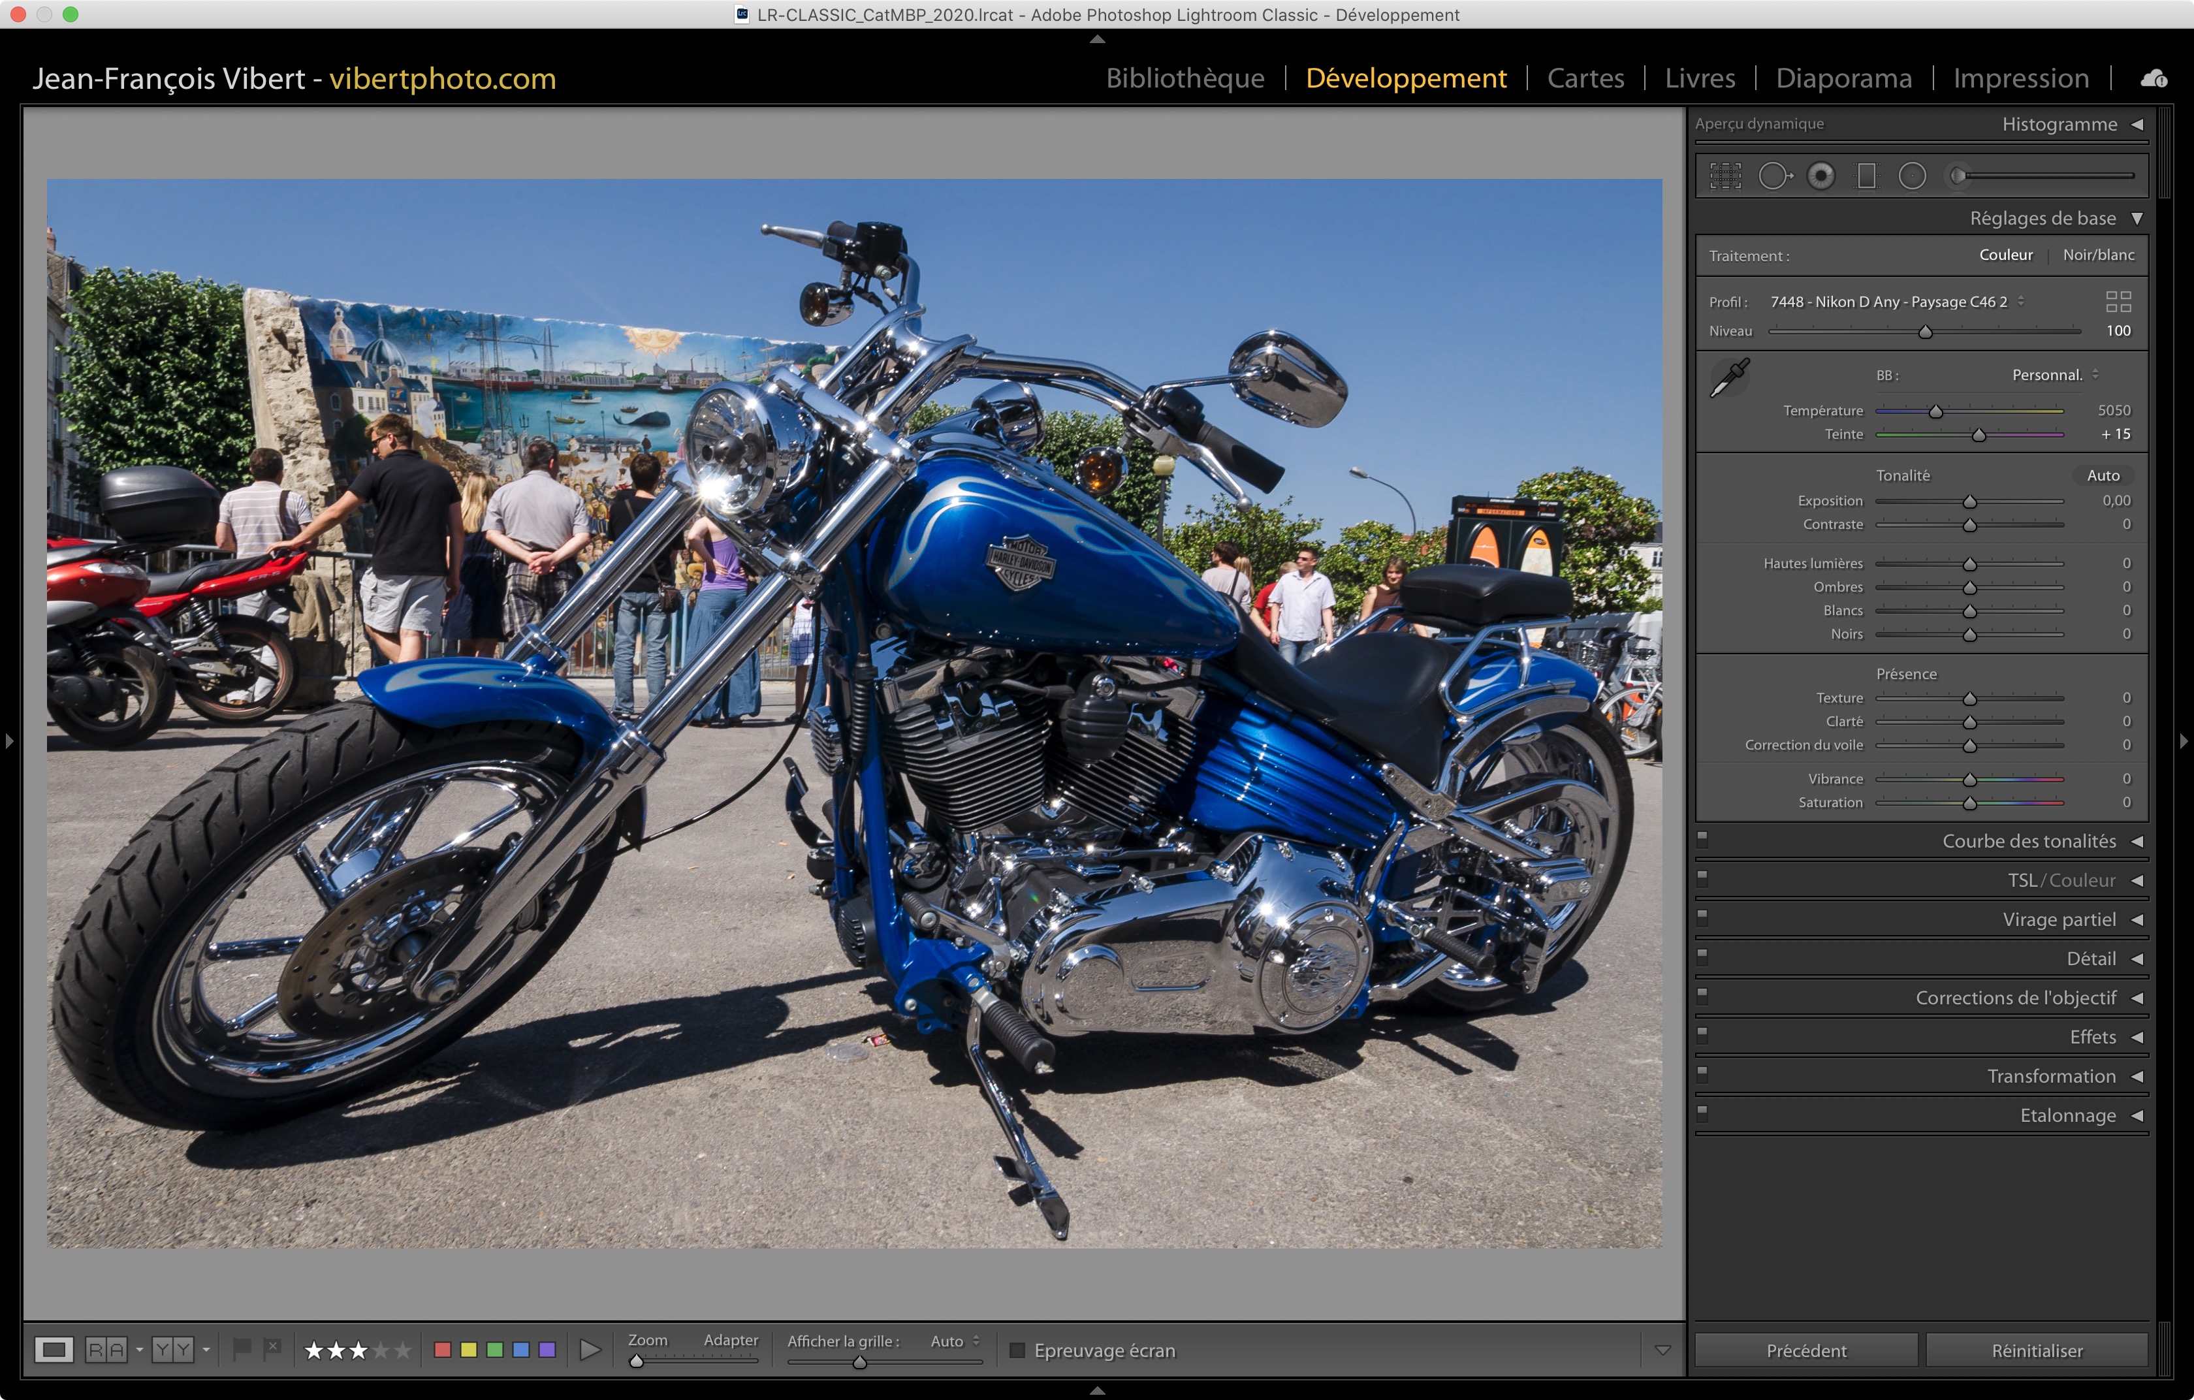Start the impromptu slideshow play button
Screen dimensions: 2194x1400
tap(590, 1349)
